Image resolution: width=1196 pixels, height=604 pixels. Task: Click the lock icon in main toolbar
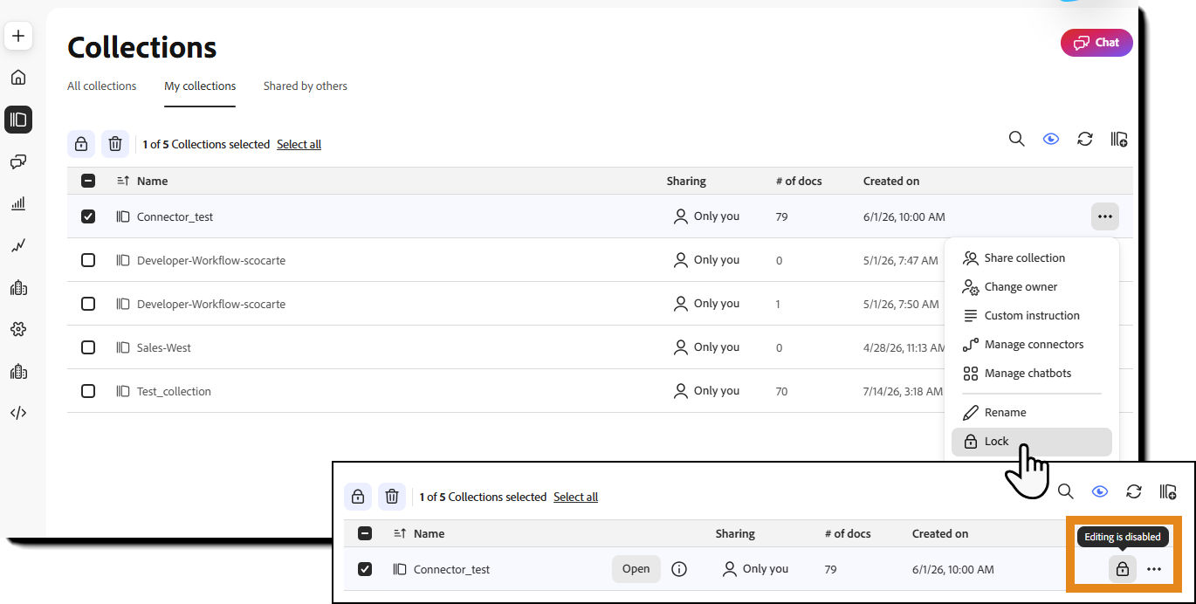pos(81,144)
